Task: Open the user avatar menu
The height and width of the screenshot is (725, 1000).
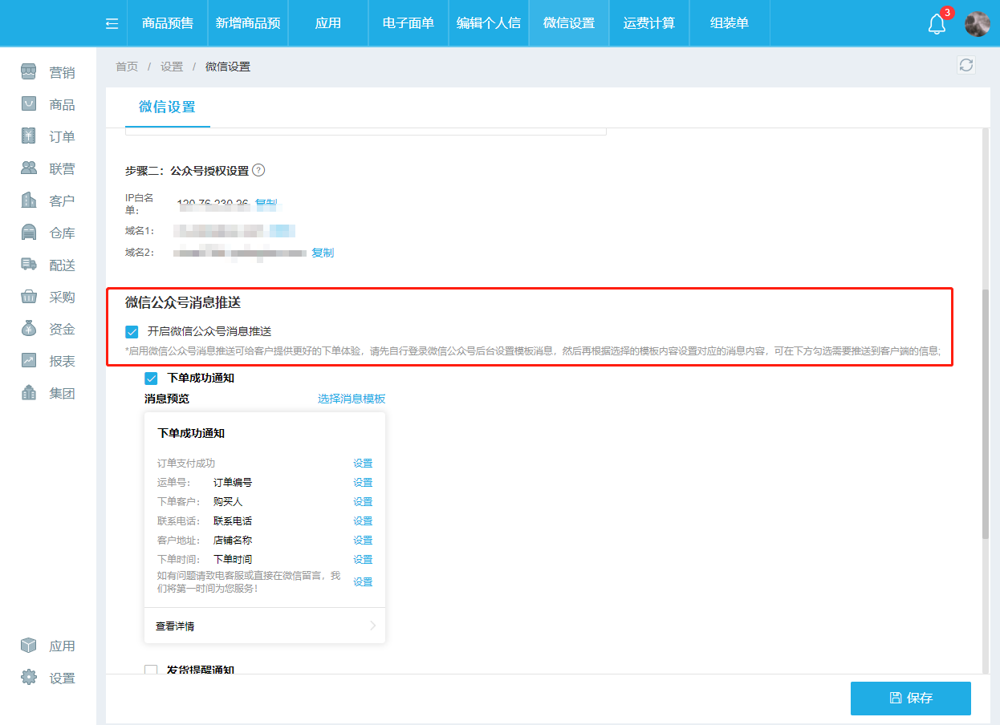Action: [978, 23]
